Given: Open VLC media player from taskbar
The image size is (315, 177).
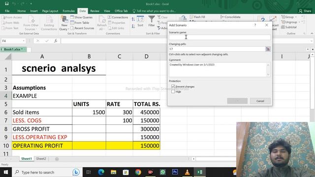Looking at the screenshot, I should [187, 172].
